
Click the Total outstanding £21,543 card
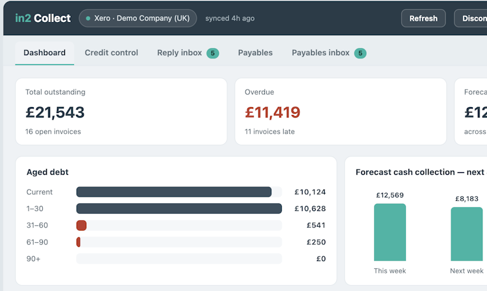121,112
